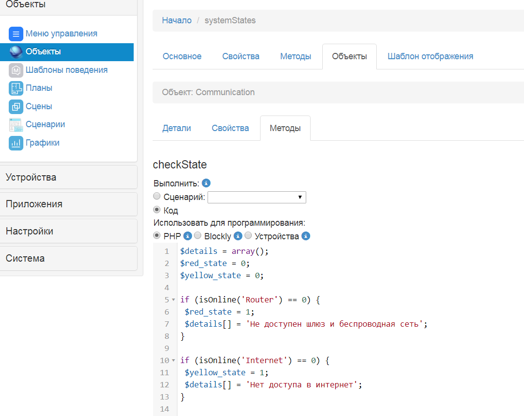Click the Меню управления sidebar icon
This screenshot has width=524, height=416.
pyautogui.click(x=16, y=34)
